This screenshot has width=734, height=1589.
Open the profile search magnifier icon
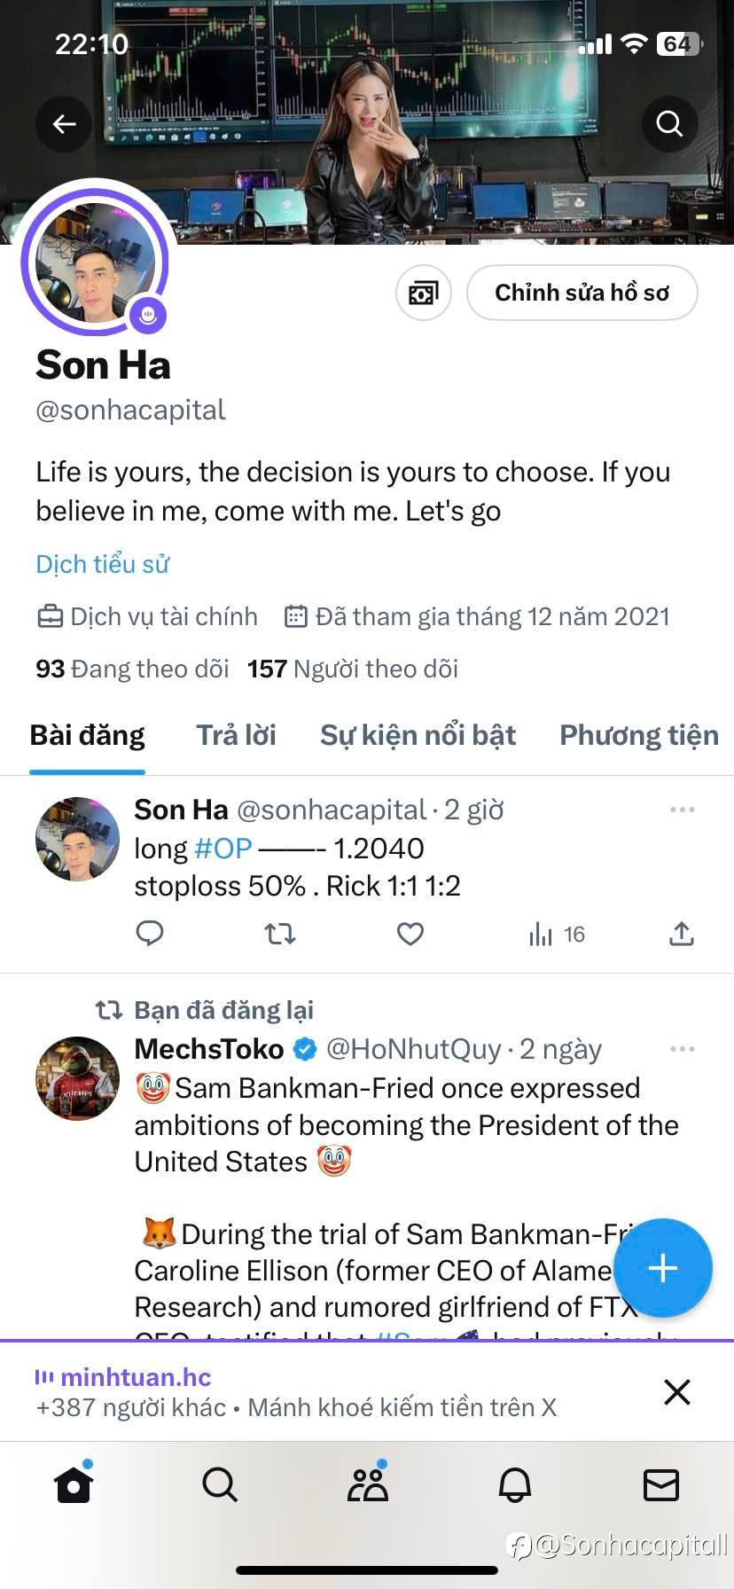coord(669,124)
